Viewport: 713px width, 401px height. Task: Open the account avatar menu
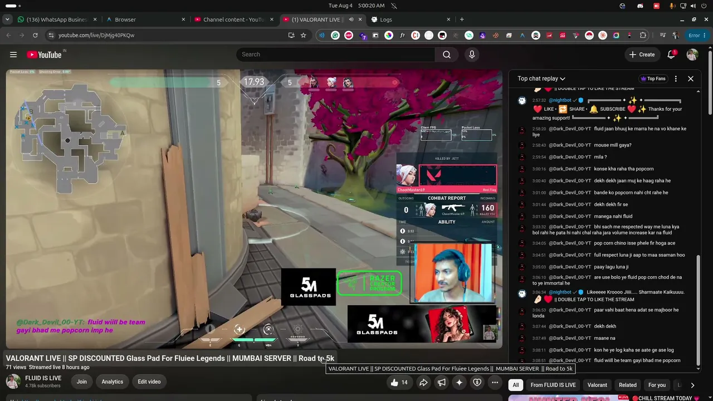[x=692, y=55]
